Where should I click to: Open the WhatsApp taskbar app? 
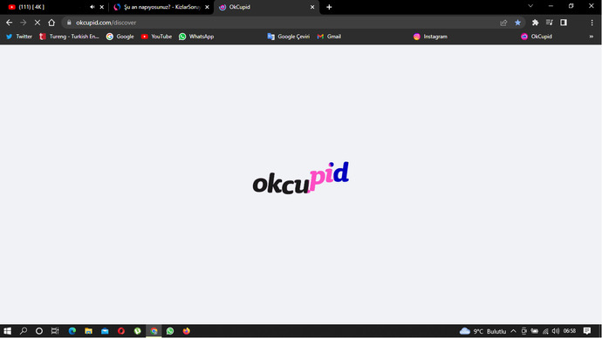170,331
